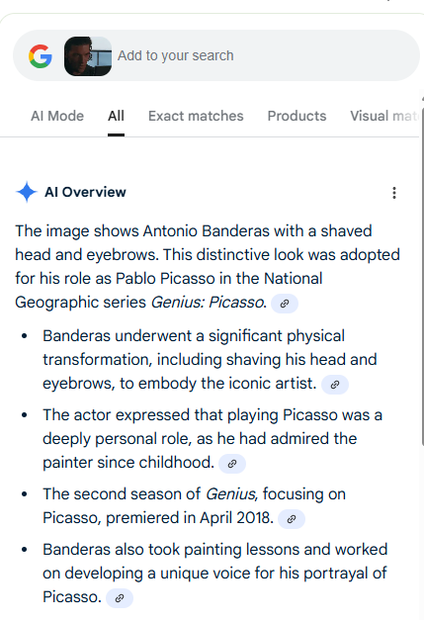This screenshot has width=424, height=620.
Task: Open the AI Overview three-dot menu
Action: tap(394, 193)
